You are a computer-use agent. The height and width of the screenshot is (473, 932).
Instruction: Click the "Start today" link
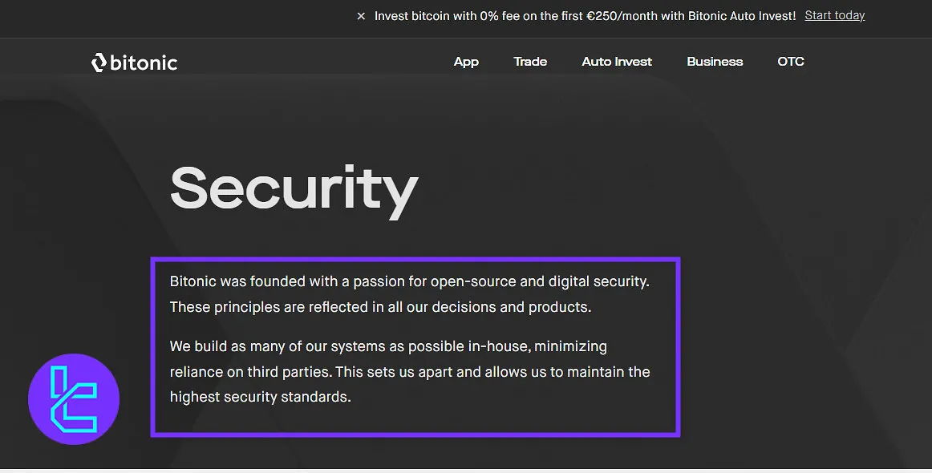coord(834,15)
